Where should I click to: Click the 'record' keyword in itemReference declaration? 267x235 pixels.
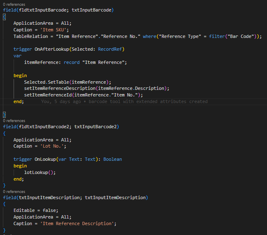pos(72,62)
